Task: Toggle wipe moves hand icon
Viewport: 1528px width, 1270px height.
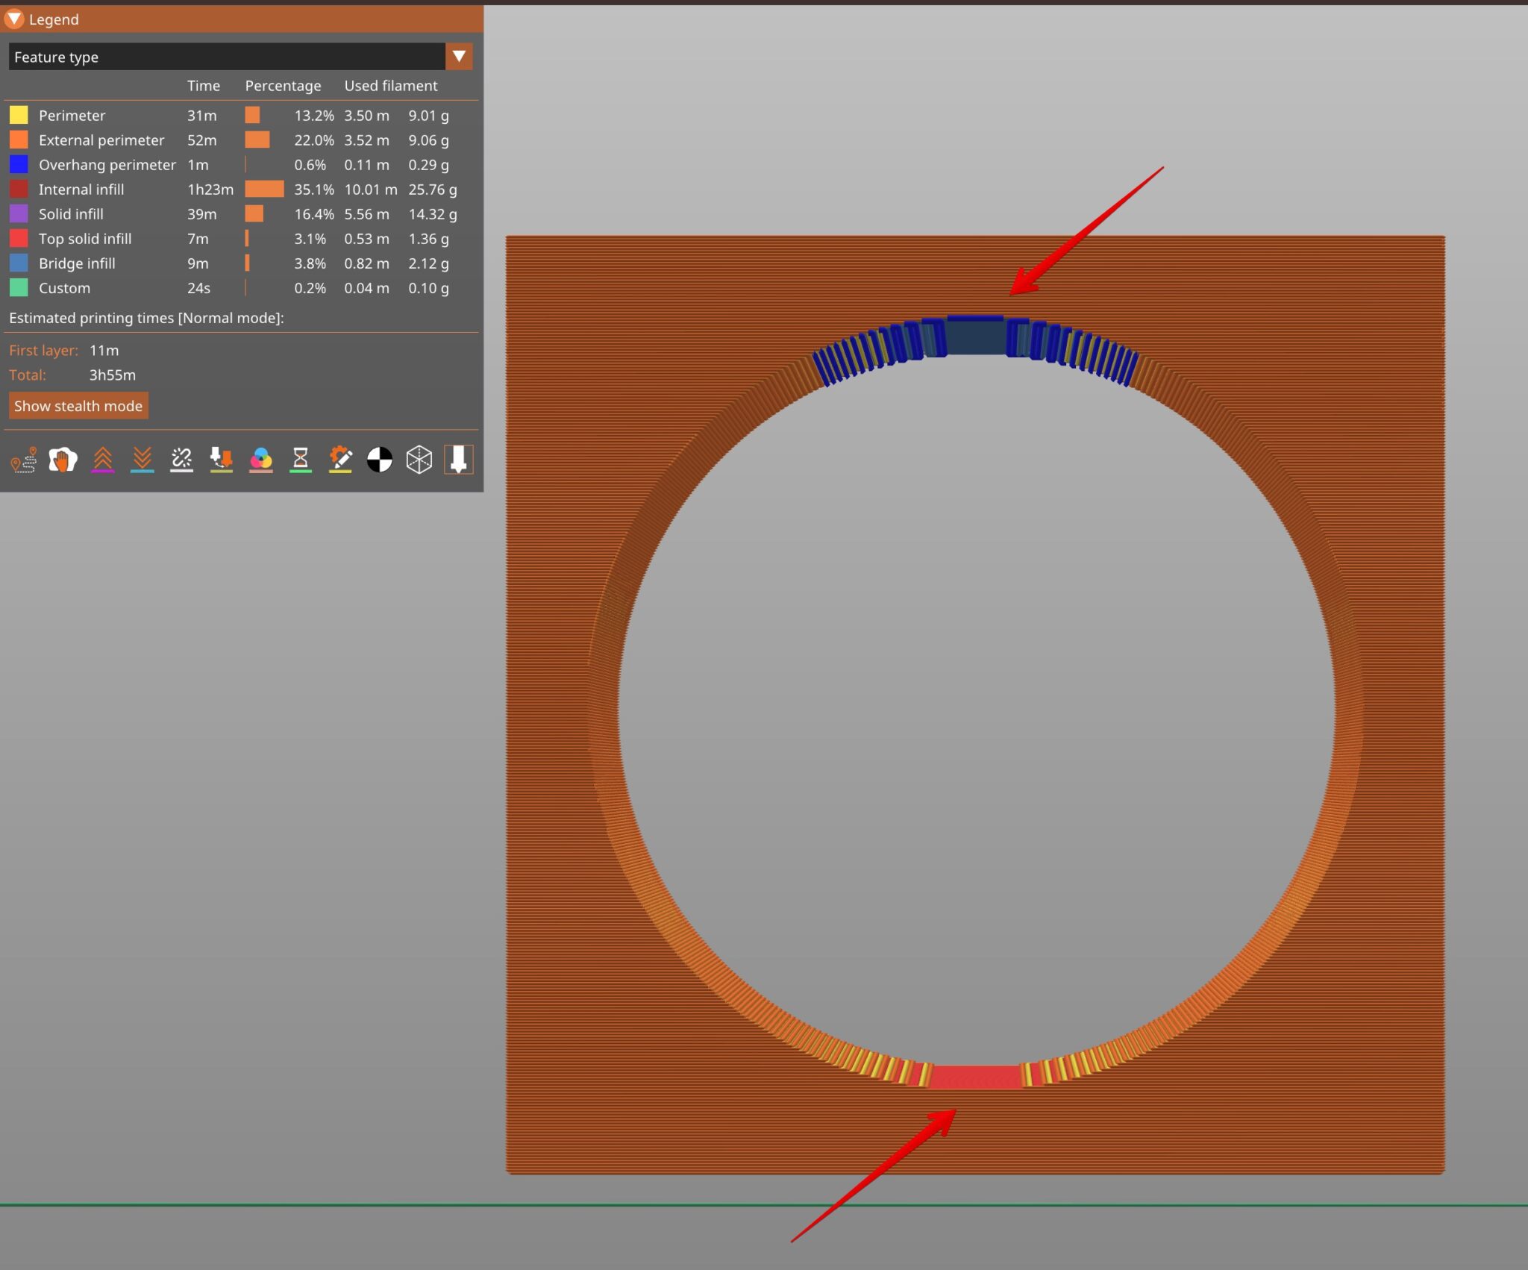Action: click(x=63, y=460)
